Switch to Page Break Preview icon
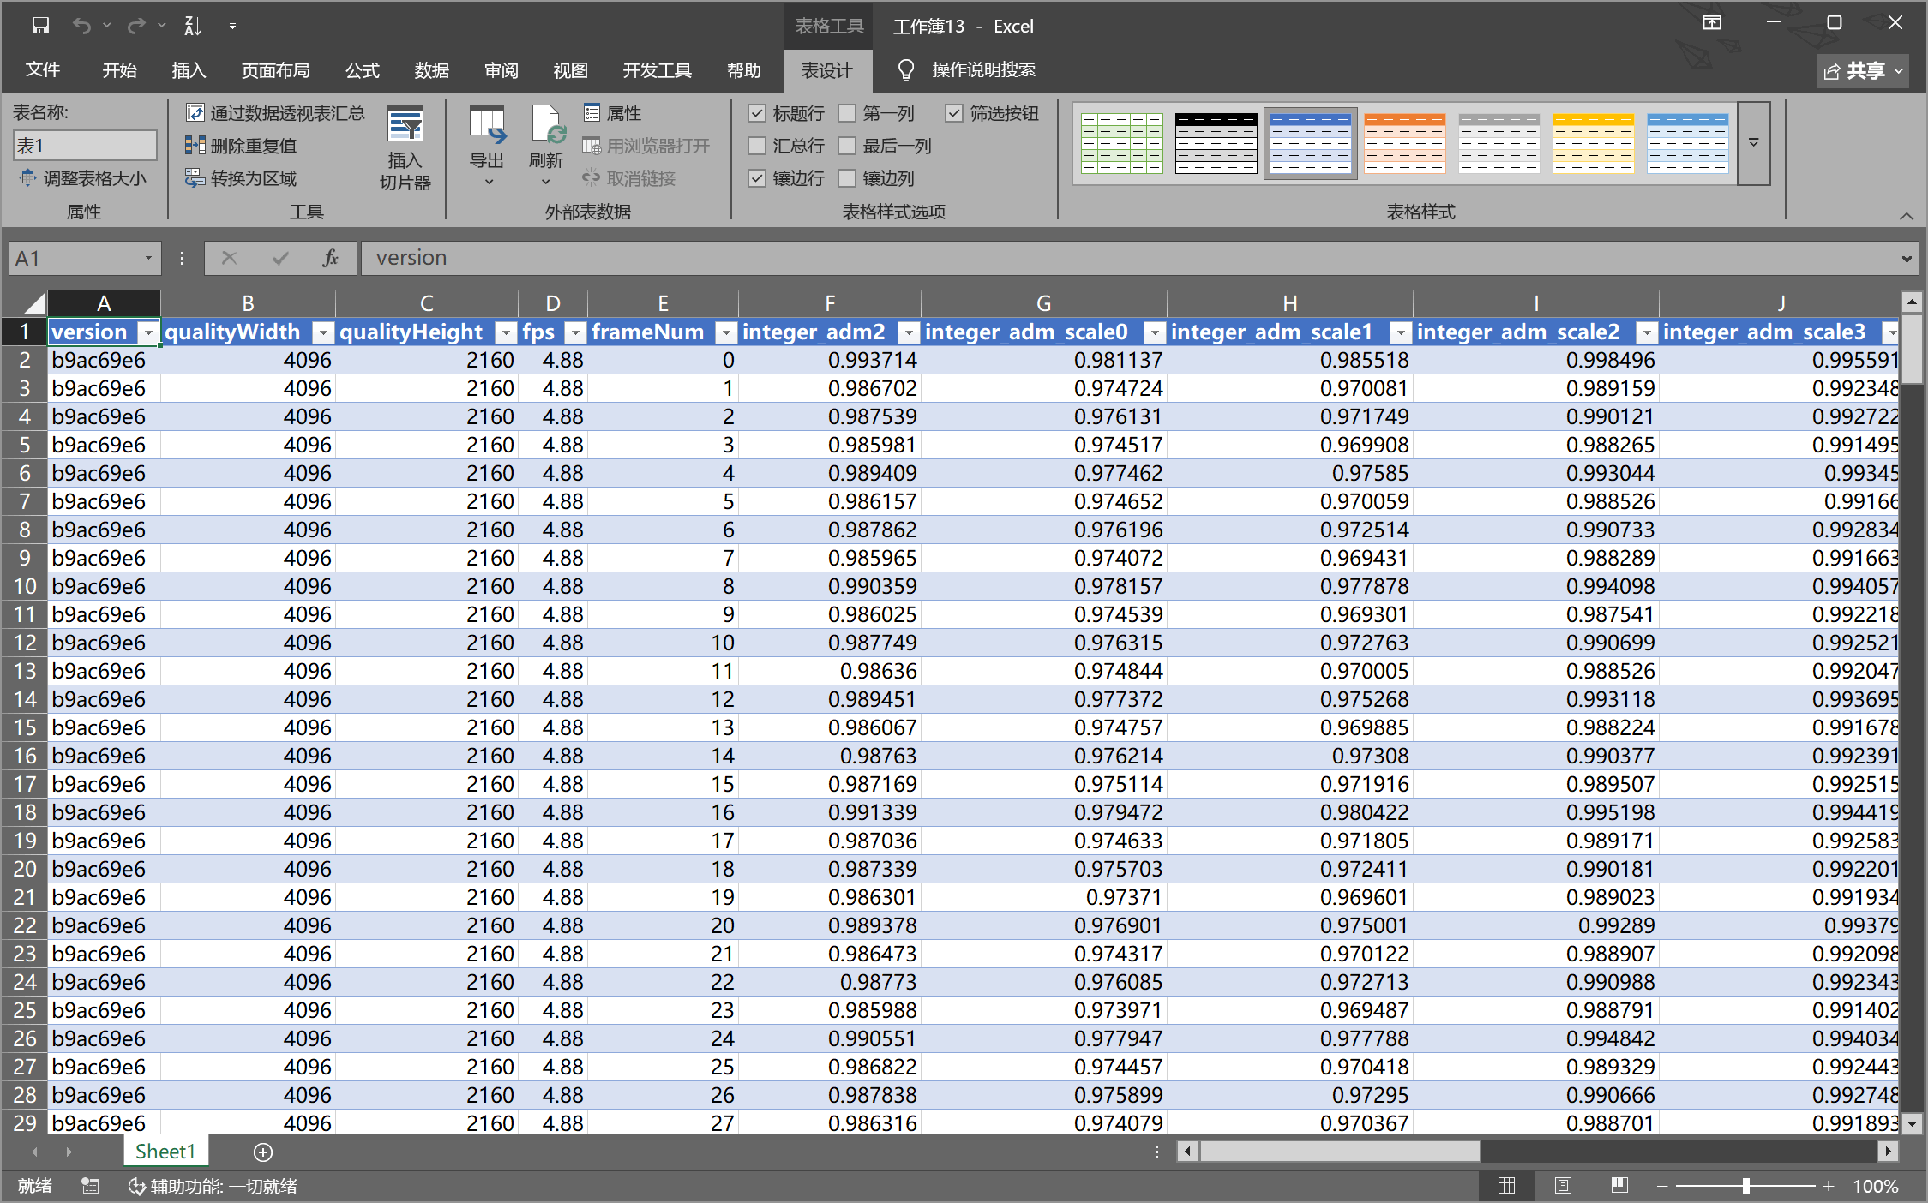Image resolution: width=1928 pixels, height=1203 pixels. click(x=1619, y=1186)
